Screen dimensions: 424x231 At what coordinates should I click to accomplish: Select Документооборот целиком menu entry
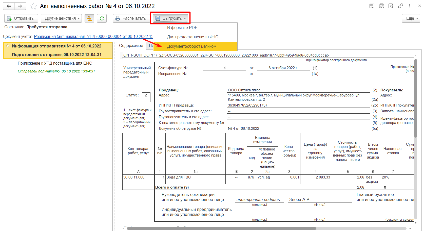click(x=195, y=46)
